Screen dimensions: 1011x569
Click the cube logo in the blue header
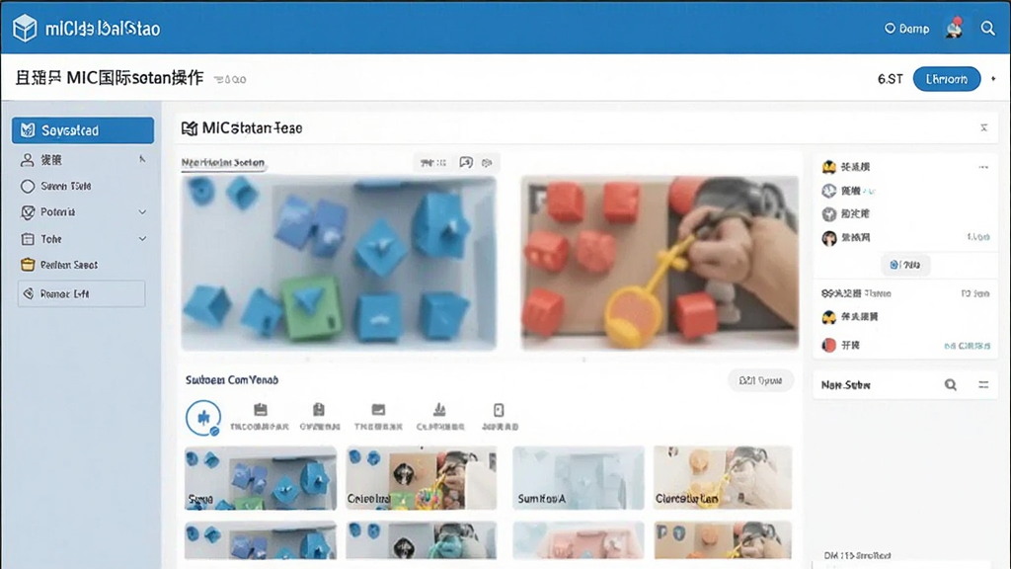[x=25, y=29]
